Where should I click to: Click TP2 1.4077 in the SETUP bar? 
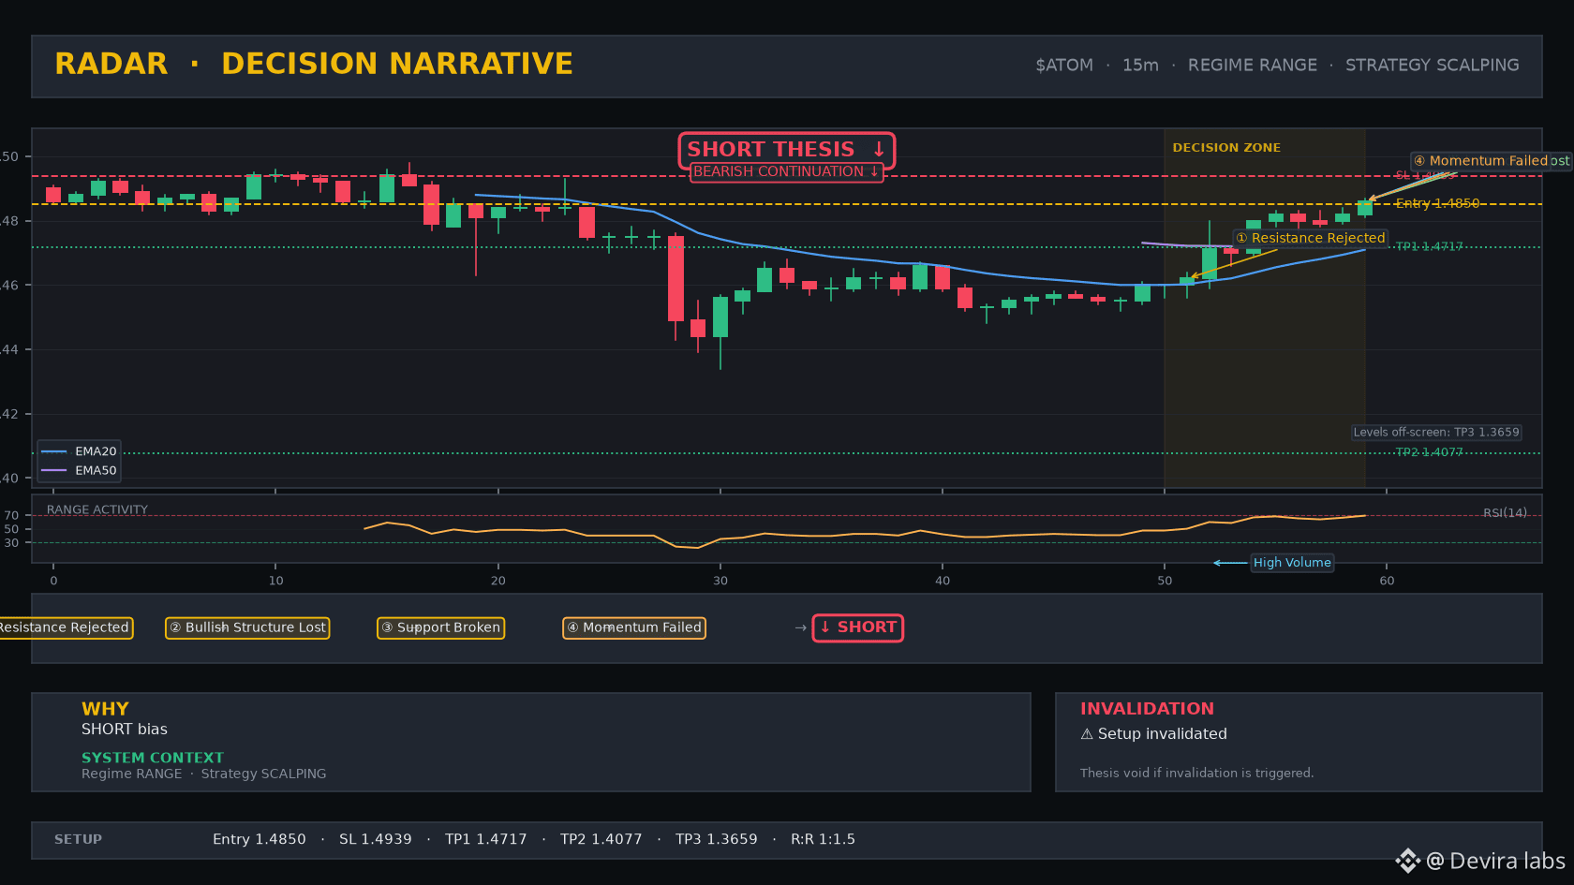coord(601,840)
